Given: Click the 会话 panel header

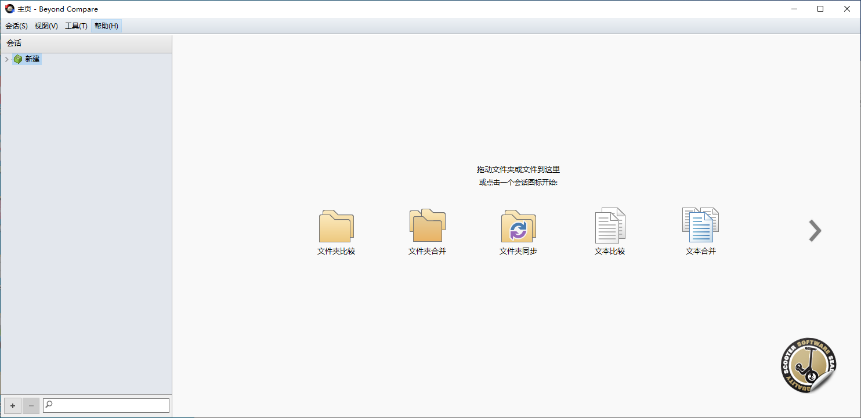Looking at the screenshot, I should point(86,43).
